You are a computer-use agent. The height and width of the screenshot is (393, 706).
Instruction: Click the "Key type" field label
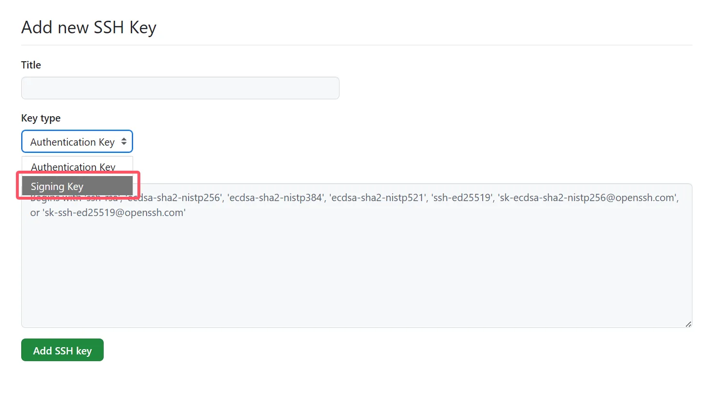click(x=41, y=118)
